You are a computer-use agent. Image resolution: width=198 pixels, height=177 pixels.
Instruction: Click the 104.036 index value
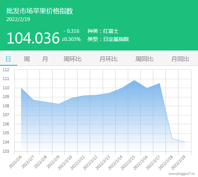[x=33, y=38]
